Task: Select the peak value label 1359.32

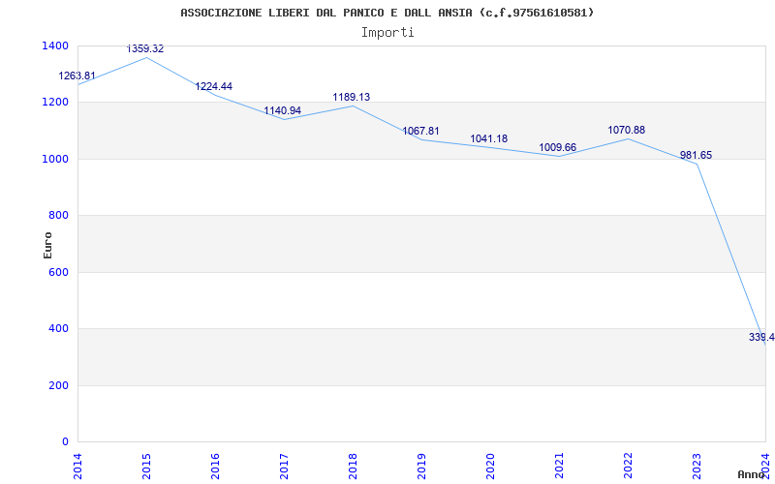Action: point(144,49)
